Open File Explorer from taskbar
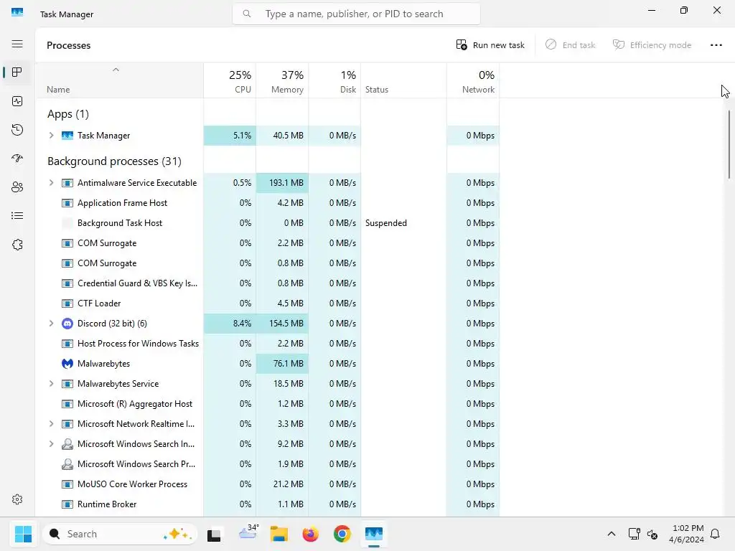Image resolution: width=735 pixels, height=551 pixels. pyautogui.click(x=279, y=534)
